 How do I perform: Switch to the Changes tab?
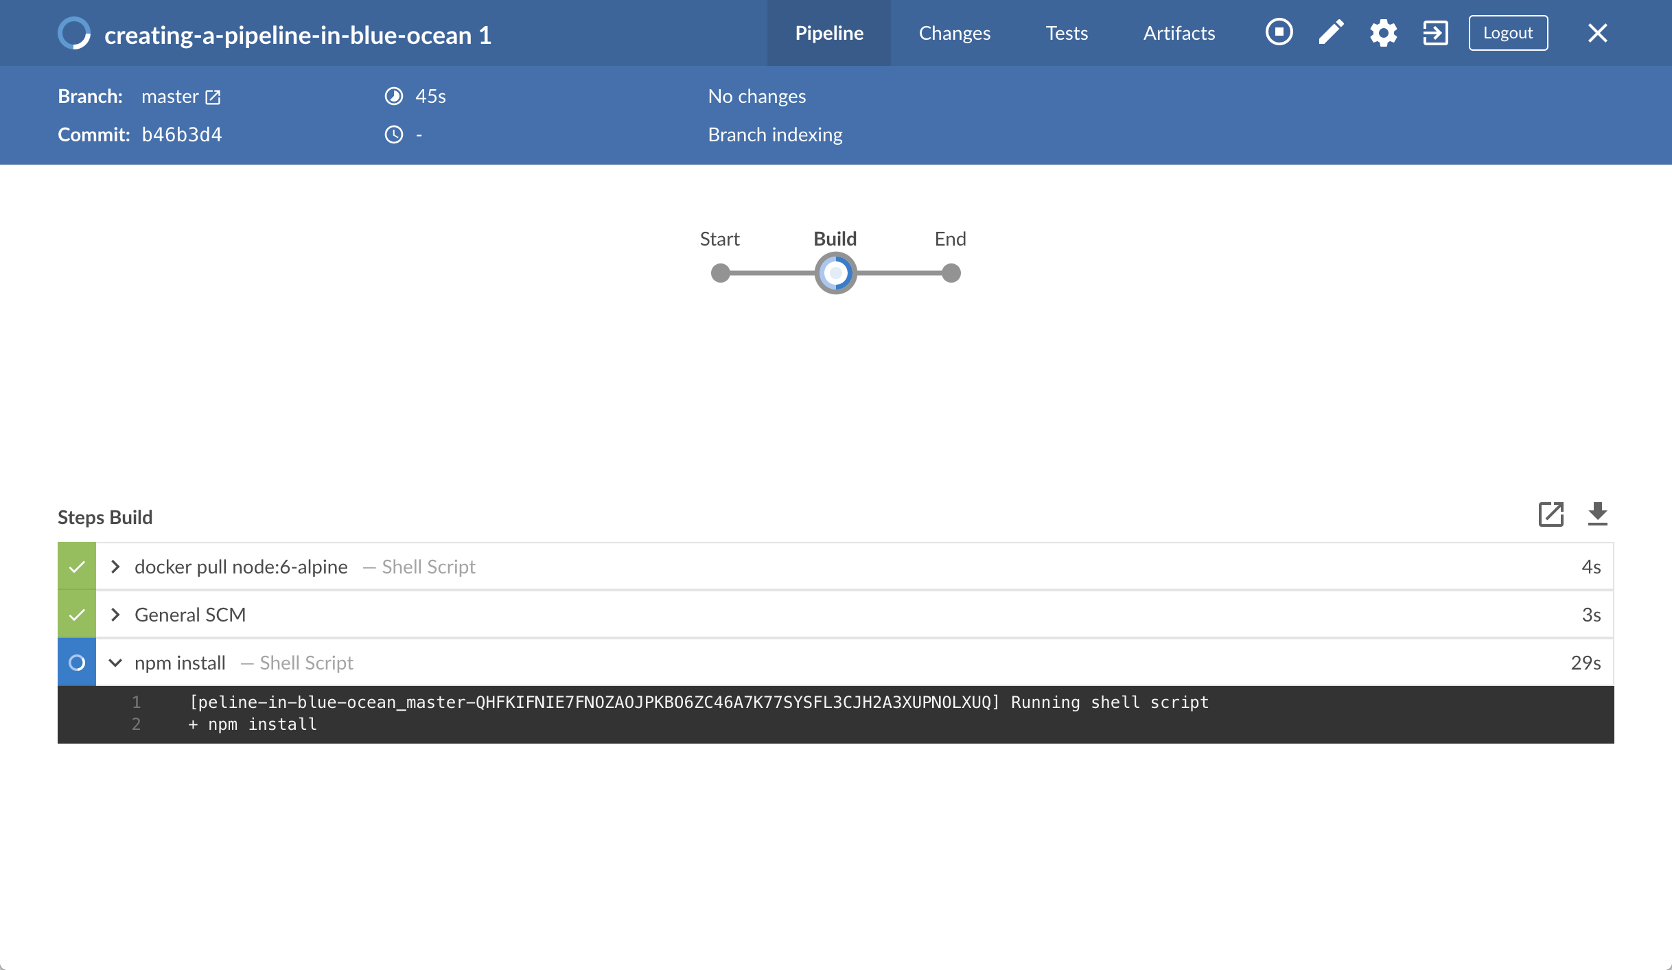tap(955, 32)
